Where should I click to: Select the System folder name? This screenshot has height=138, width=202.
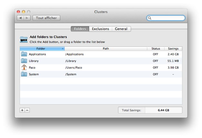(34, 74)
